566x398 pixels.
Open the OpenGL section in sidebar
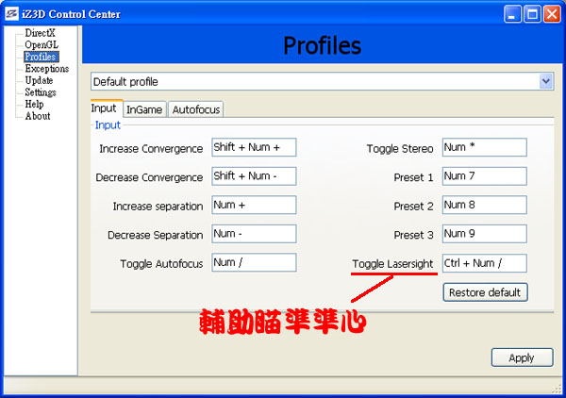point(42,45)
